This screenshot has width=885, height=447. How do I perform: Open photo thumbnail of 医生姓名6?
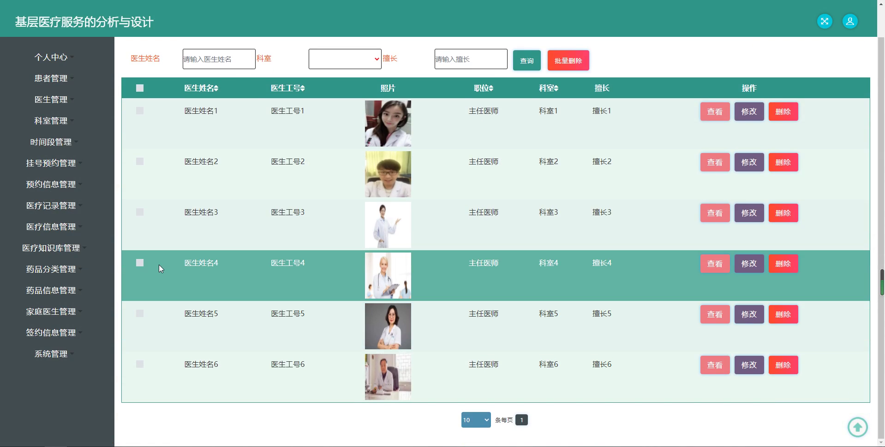click(388, 377)
